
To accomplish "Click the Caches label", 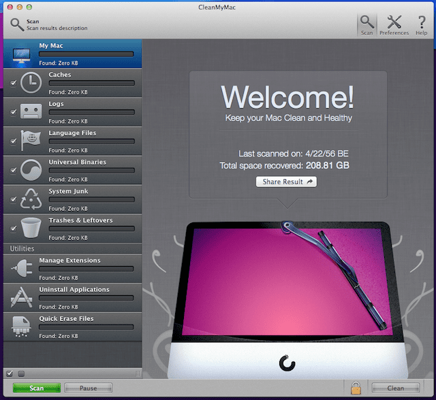I will coord(60,75).
